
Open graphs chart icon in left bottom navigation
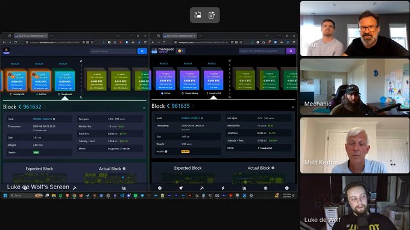(124, 188)
